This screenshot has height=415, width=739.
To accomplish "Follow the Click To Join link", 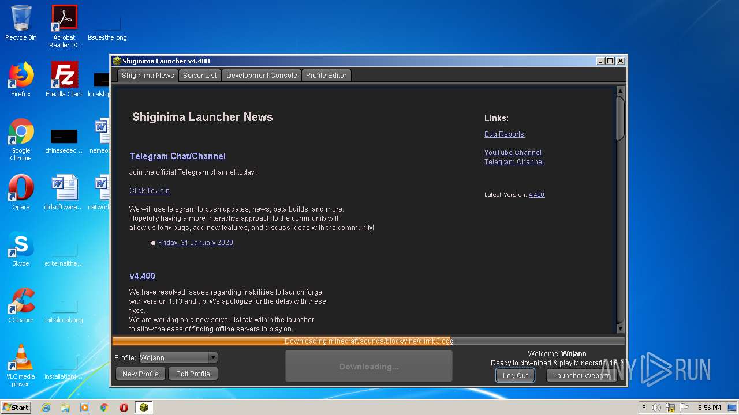I will (150, 191).
